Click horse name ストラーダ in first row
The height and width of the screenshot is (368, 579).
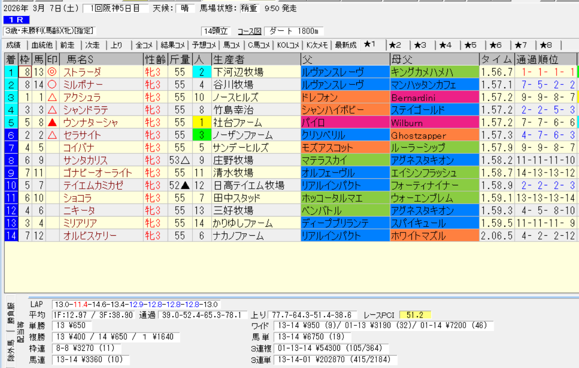[82, 72]
